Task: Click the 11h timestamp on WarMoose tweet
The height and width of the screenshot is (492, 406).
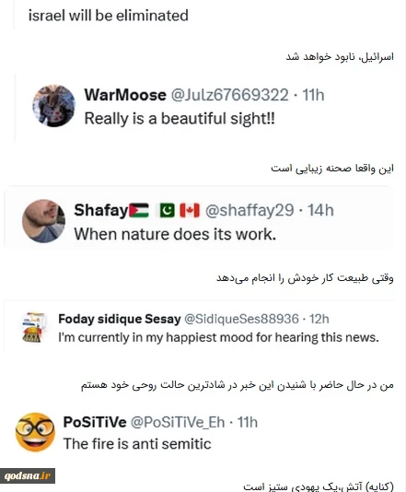Action: click(x=313, y=95)
